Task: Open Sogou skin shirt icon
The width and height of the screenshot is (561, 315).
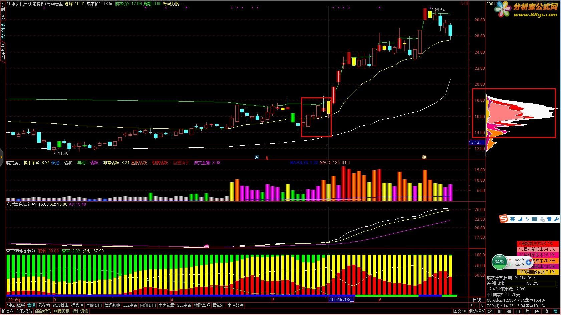Action: [x=549, y=219]
